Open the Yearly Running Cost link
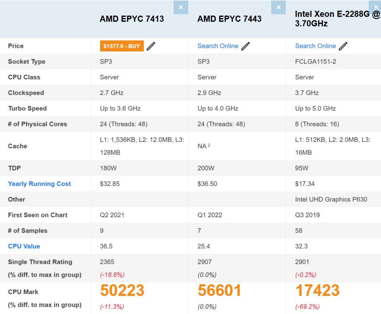This screenshot has width=381, height=314. (x=39, y=184)
